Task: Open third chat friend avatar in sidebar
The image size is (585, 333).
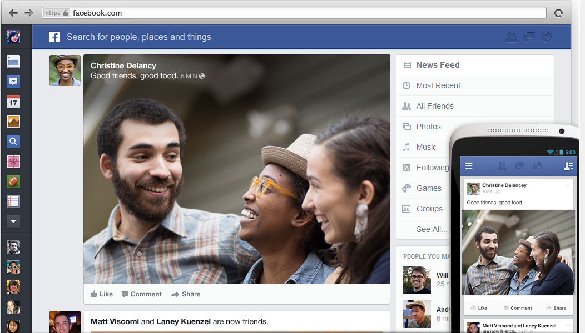Action: (13, 287)
